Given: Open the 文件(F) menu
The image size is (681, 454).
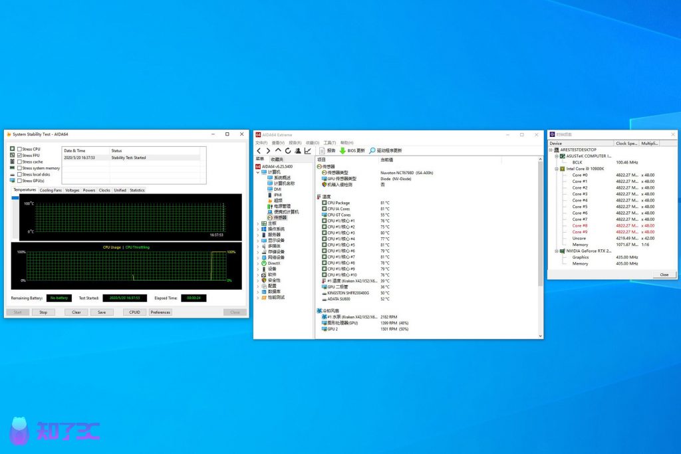Looking at the screenshot, I should (x=261, y=143).
